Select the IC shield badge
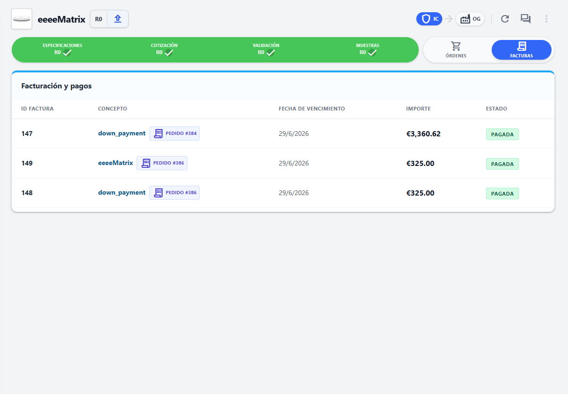Screen dimensions: 568x394 coord(429,19)
